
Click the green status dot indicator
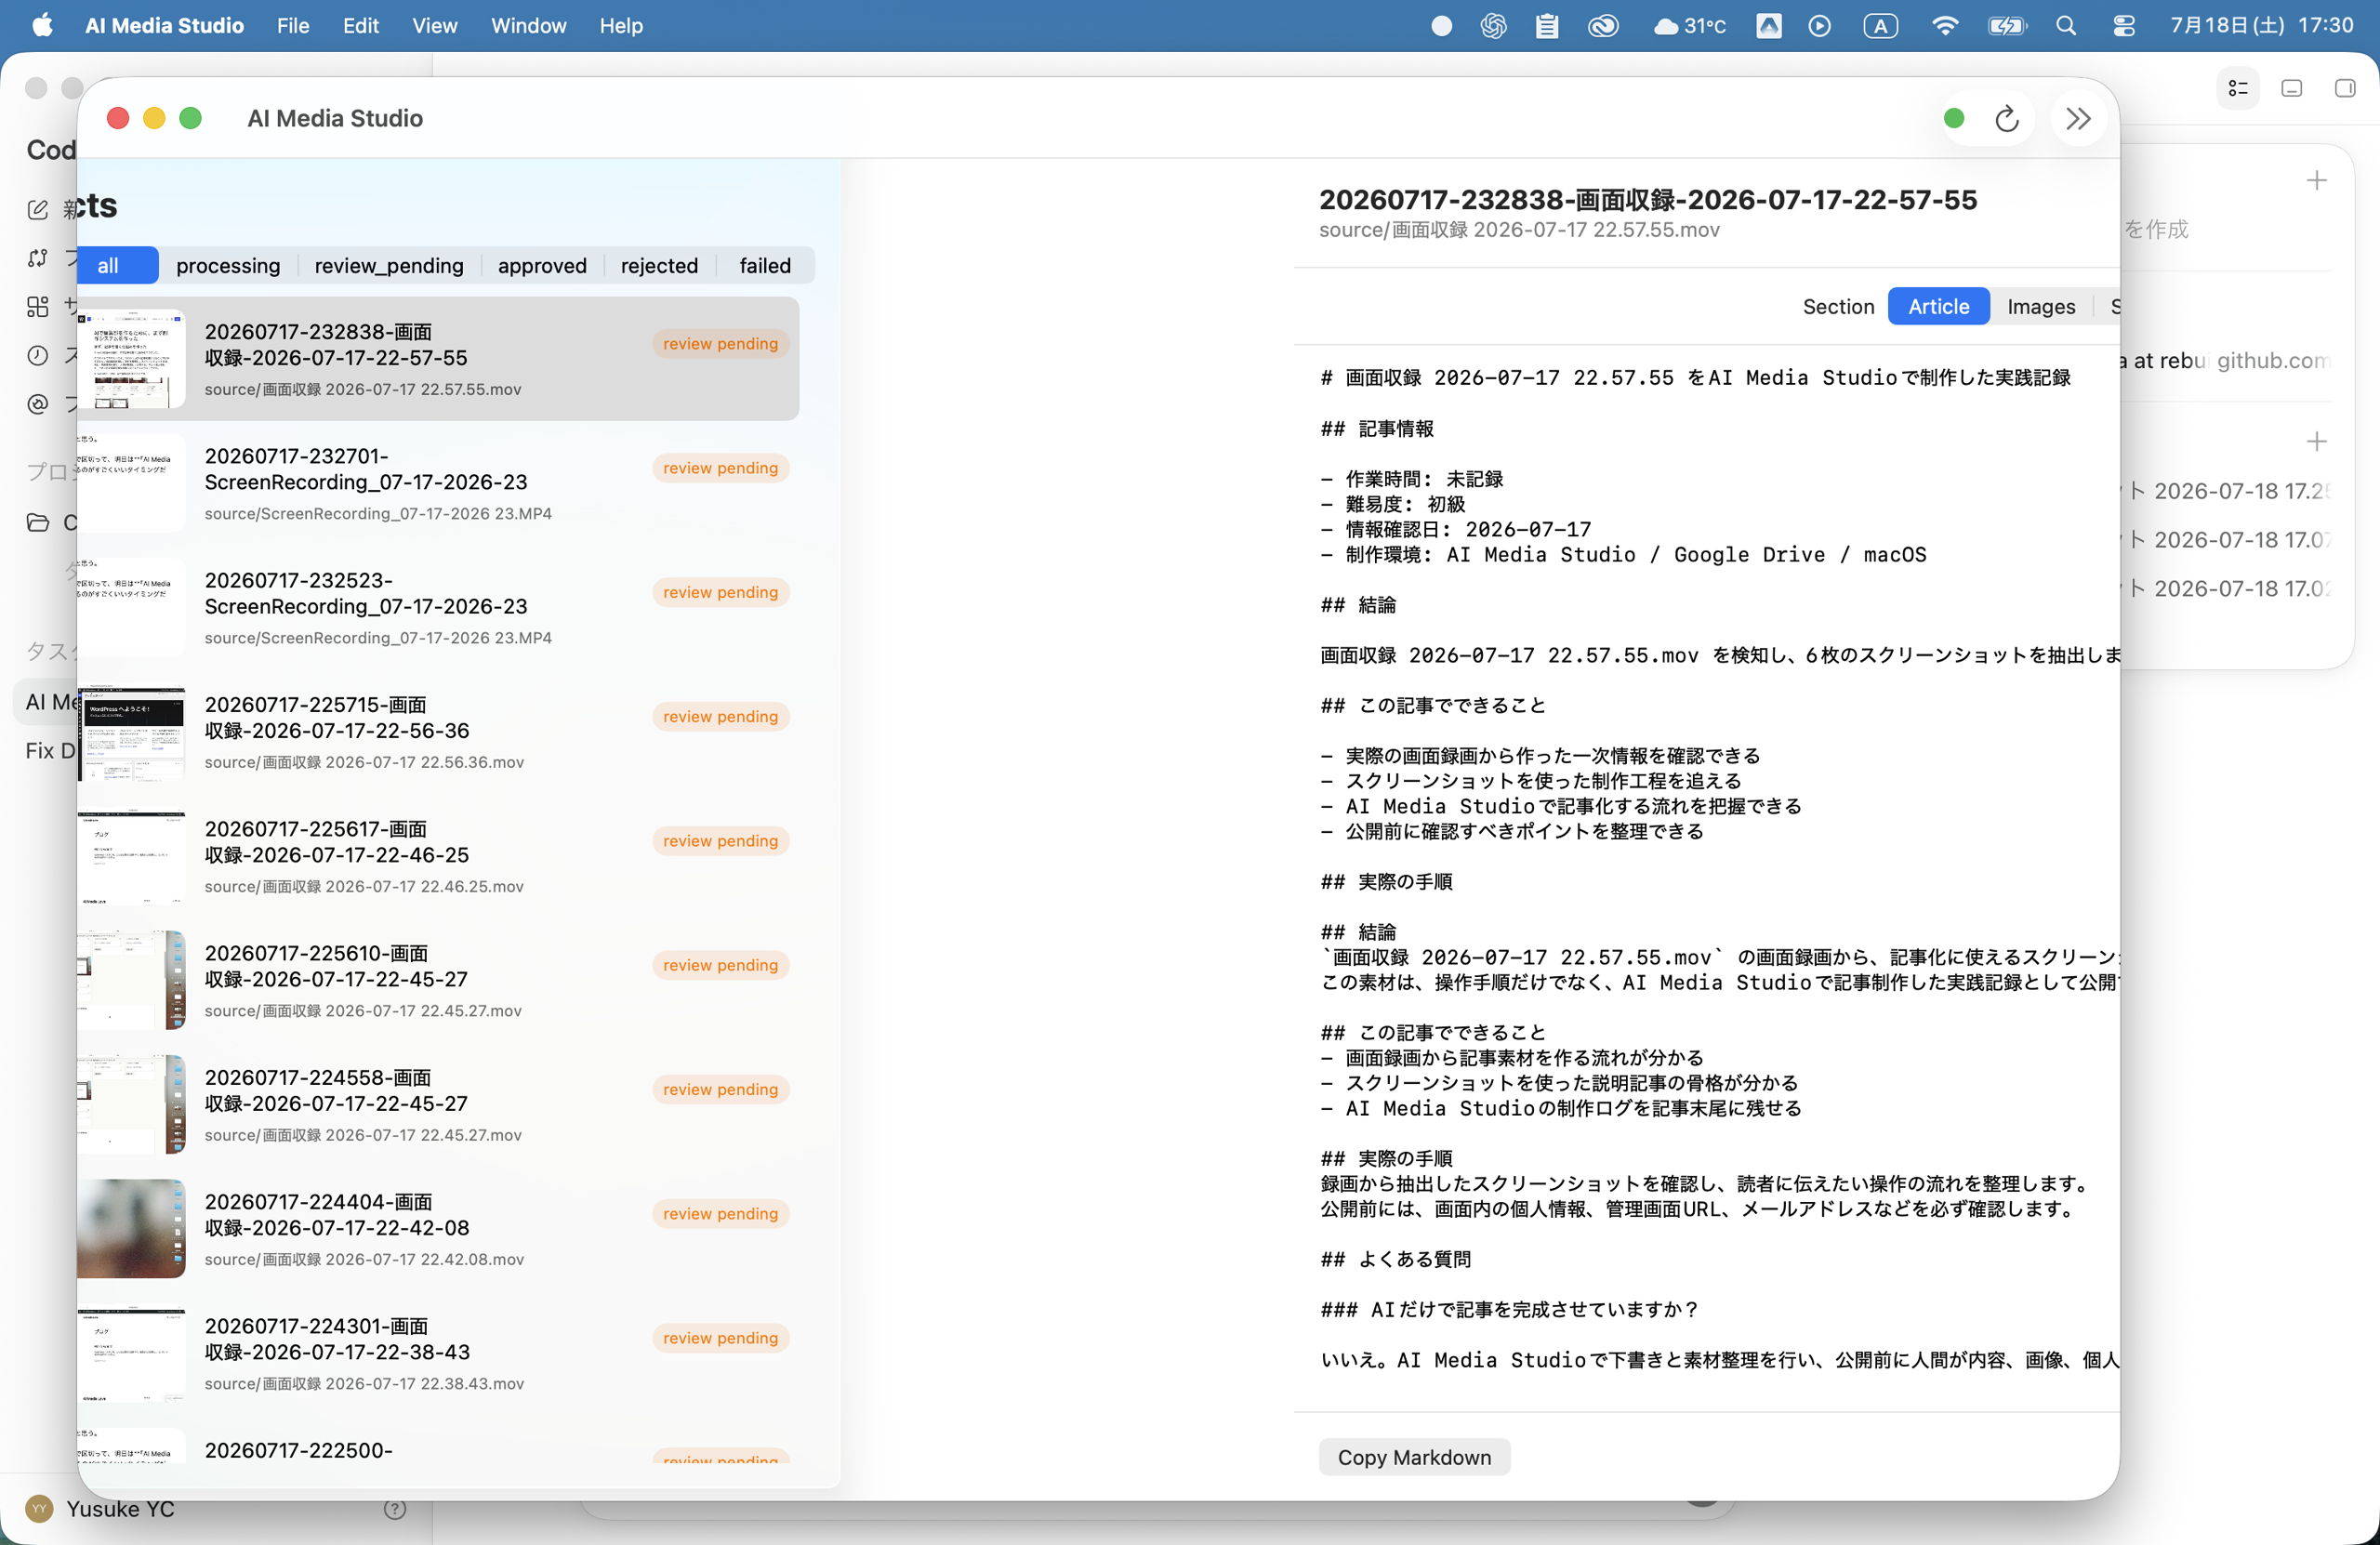point(1954,119)
